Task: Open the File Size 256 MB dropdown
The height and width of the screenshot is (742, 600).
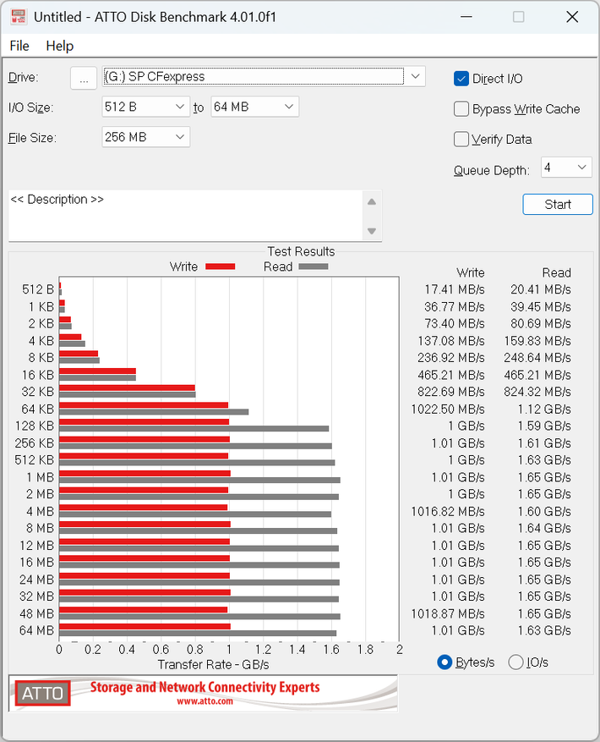Action: (145, 137)
